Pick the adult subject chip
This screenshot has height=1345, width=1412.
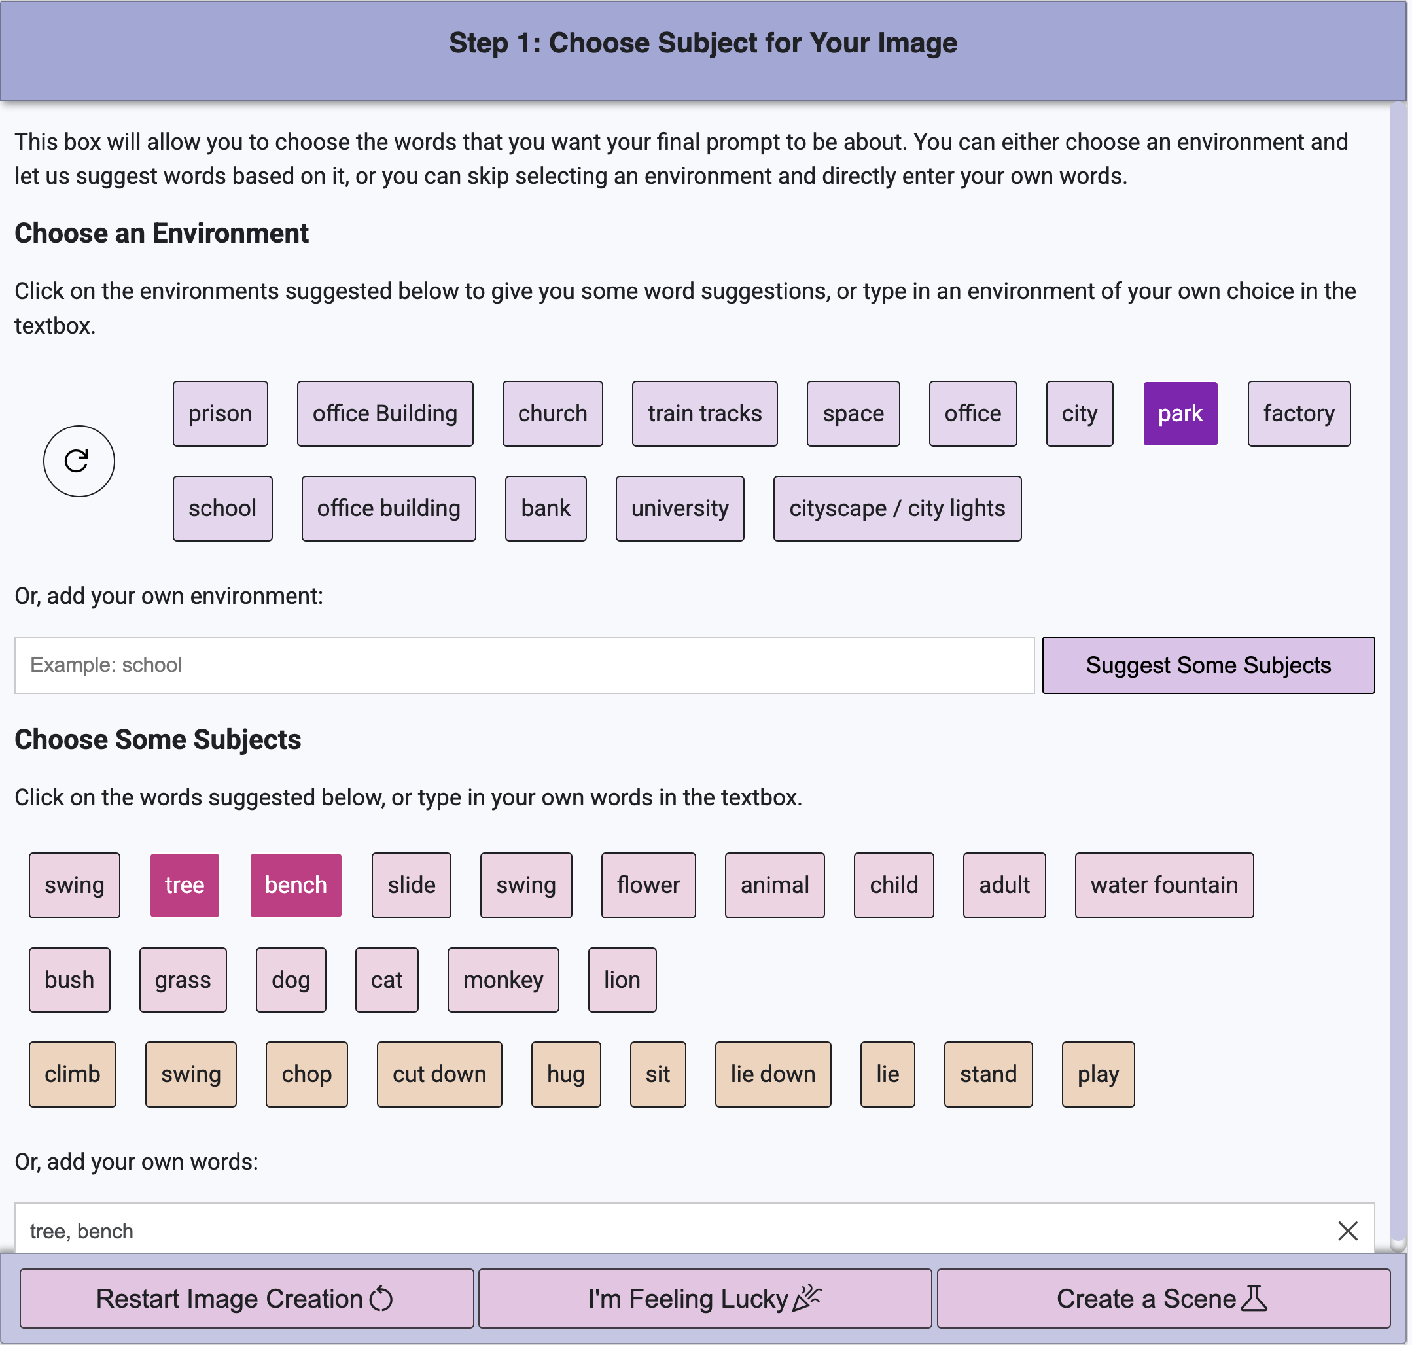1004,884
